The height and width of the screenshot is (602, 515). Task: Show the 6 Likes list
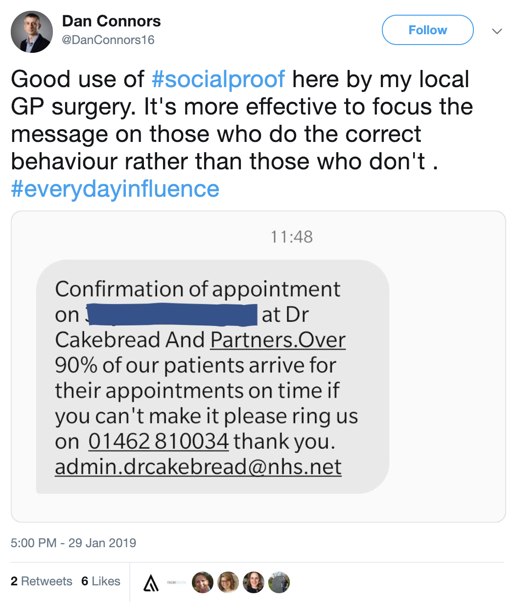101,581
